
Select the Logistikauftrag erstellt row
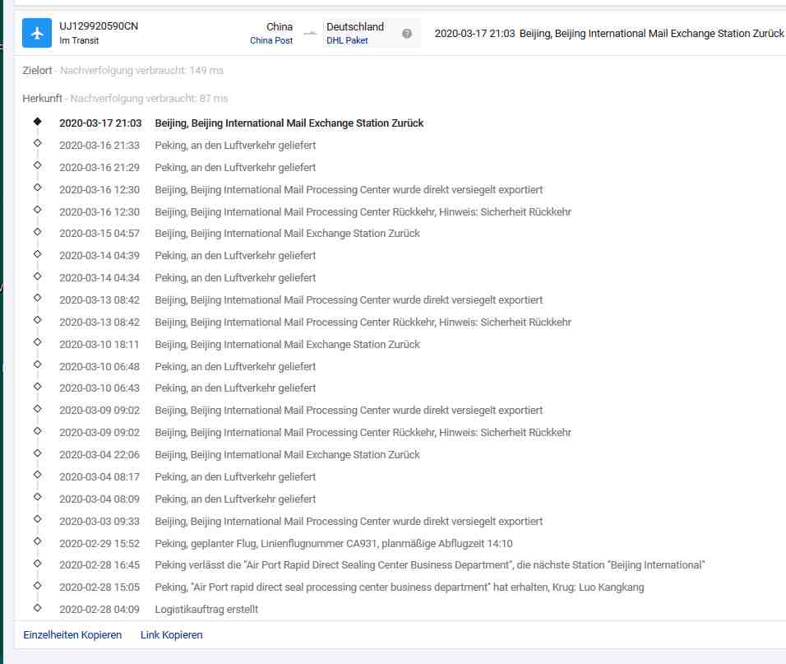pos(159,610)
